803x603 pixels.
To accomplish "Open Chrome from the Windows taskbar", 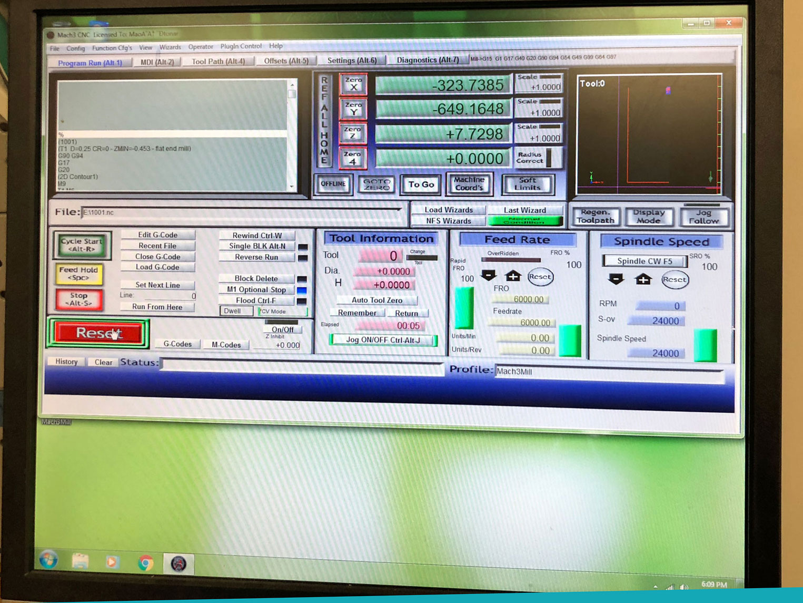I will 146,563.
